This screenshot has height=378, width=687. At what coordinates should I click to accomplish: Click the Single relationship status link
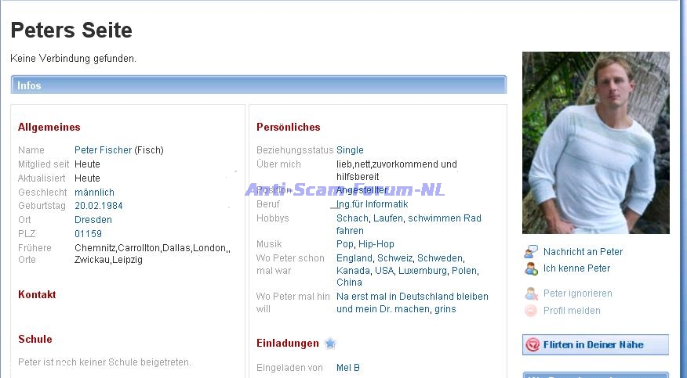point(350,150)
